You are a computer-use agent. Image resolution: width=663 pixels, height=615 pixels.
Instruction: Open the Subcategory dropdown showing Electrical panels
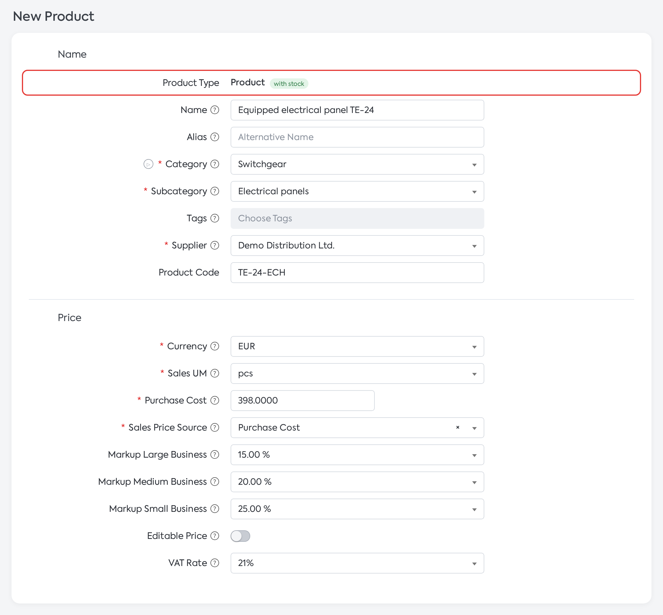[357, 191]
